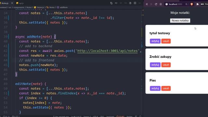Change the CRLF line ending in status bar
208x117 pixels.
(102, 116)
